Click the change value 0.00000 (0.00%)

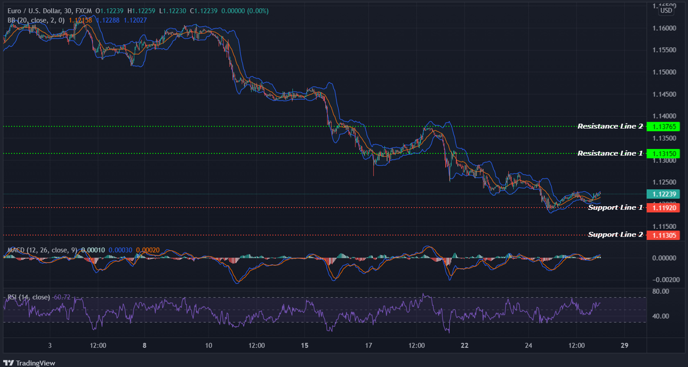tap(245, 11)
